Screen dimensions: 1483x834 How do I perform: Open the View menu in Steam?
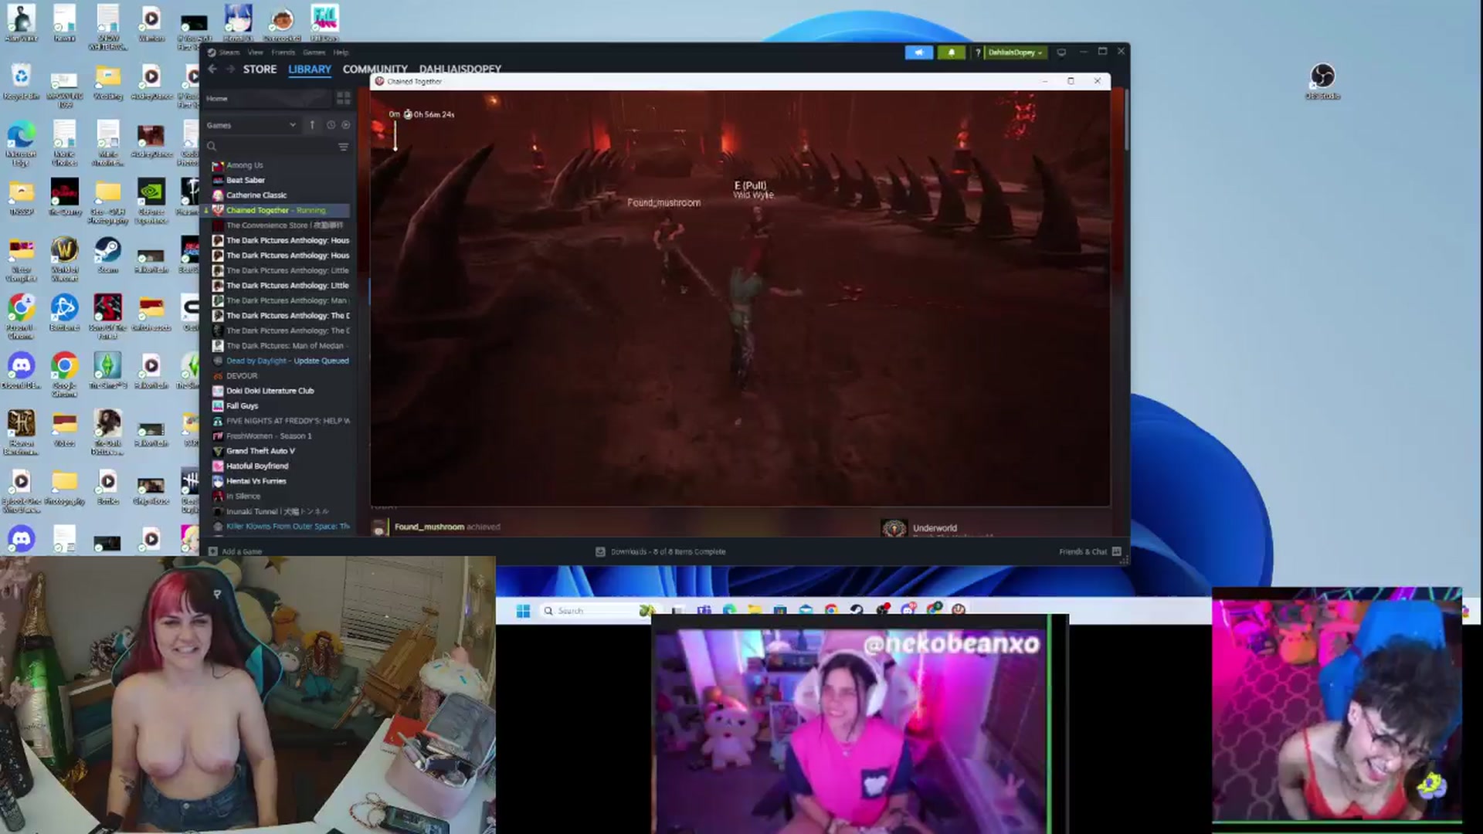(255, 53)
